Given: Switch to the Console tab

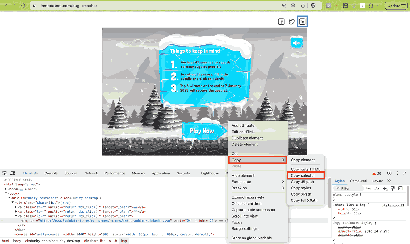Looking at the screenshot, I should [51, 173].
